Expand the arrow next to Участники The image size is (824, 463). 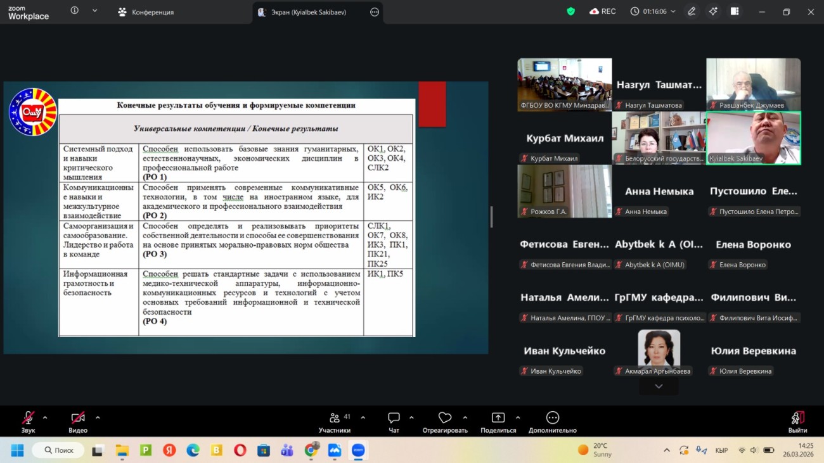click(363, 417)
